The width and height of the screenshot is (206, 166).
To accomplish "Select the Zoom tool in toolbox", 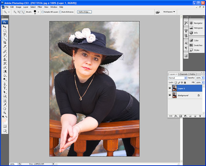I will (x=5, y=112).
